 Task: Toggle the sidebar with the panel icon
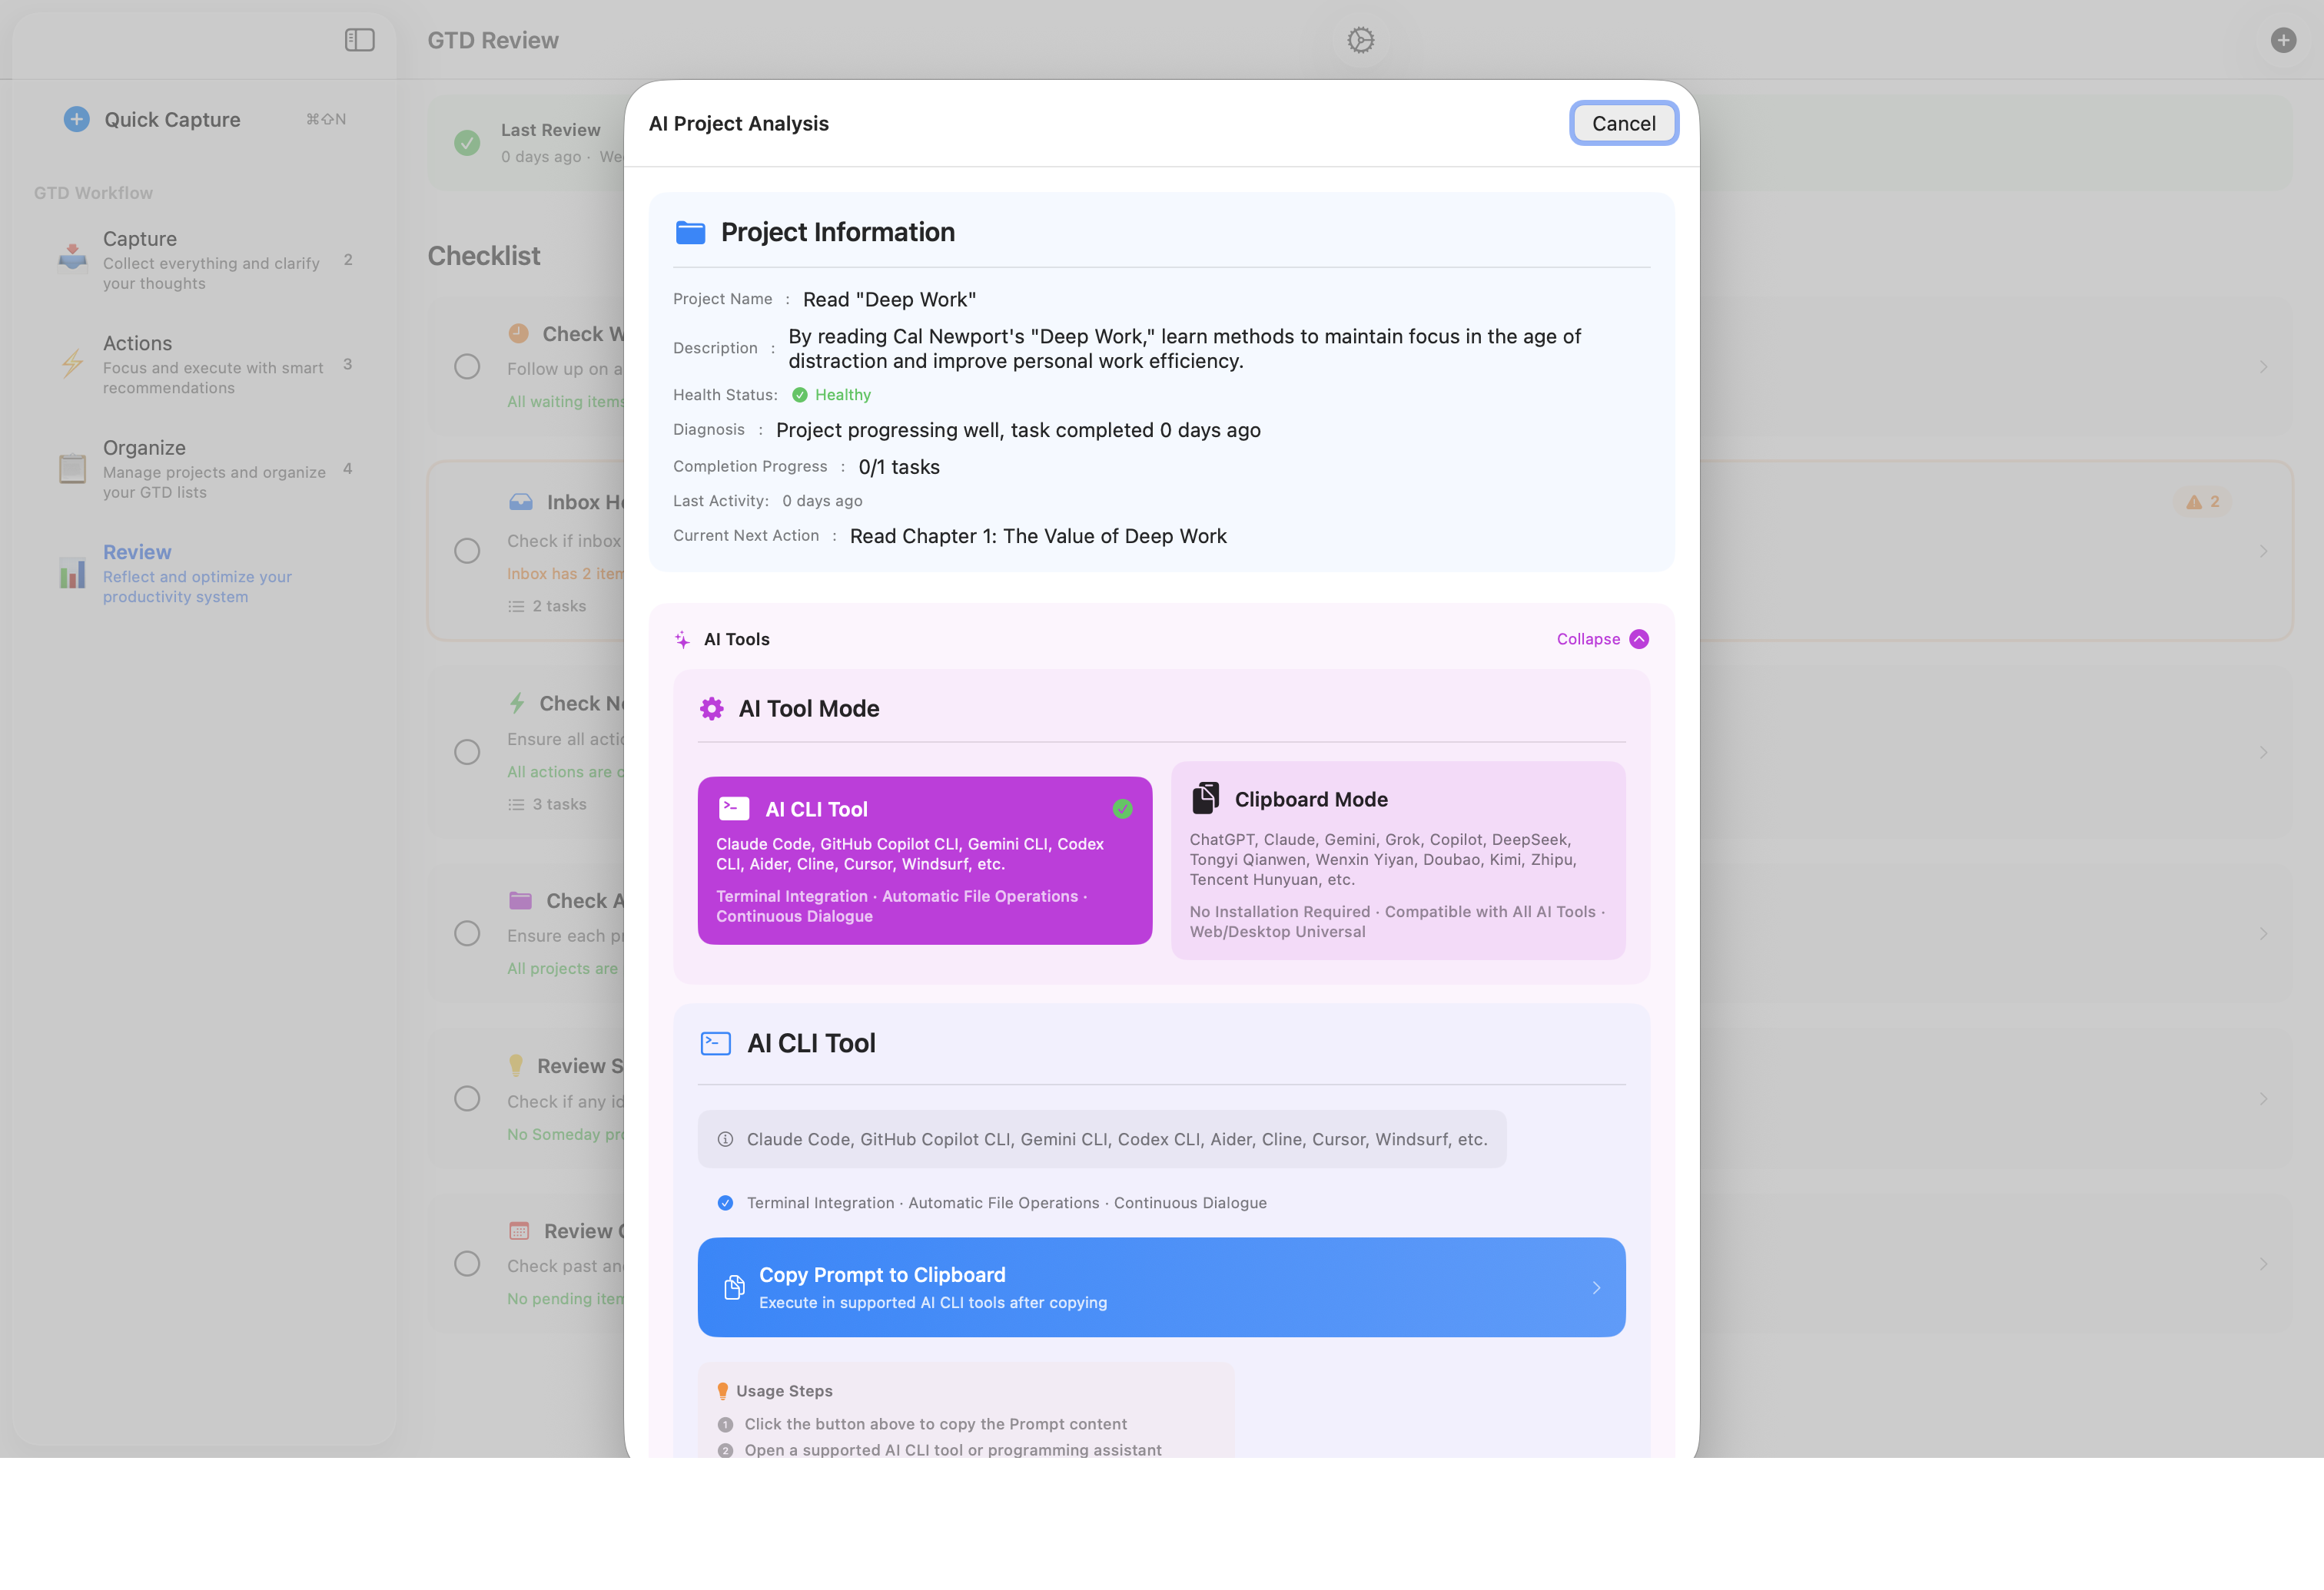358,39
